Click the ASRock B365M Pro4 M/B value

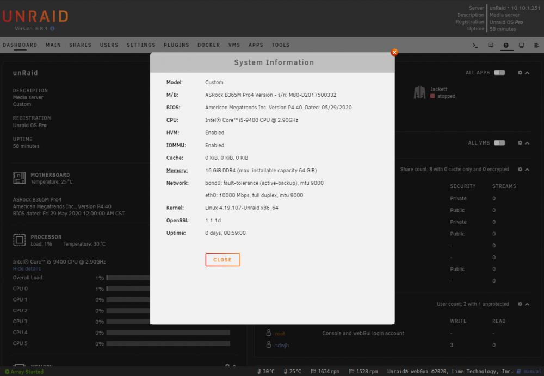(x=270, y=95)
